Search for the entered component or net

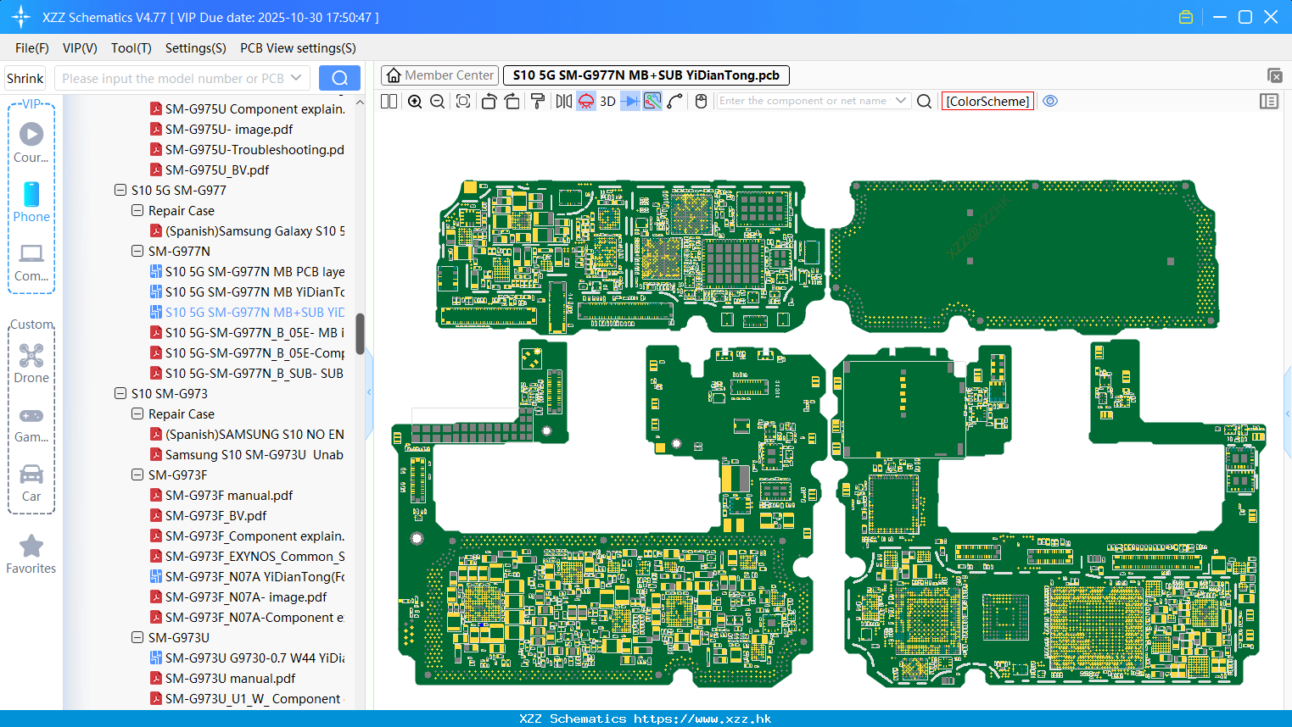[925, 101]
